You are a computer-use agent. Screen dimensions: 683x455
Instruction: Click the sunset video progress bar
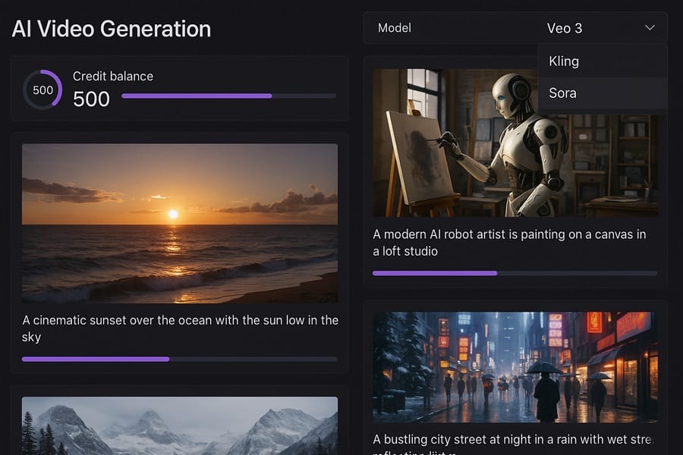click(x=180, y=359)
